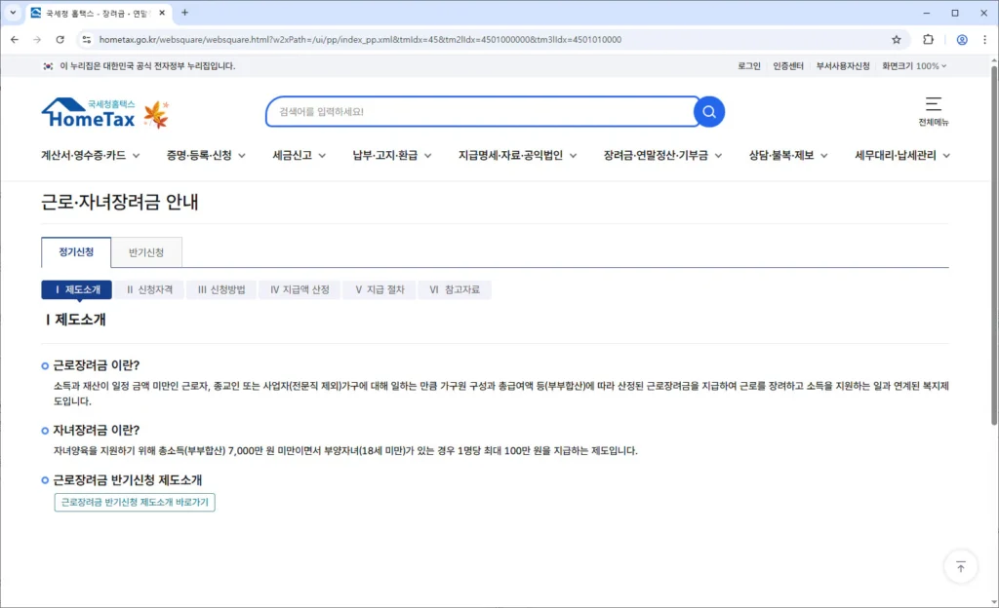
Task: Click the 로그인 link
Action: click(749, 66)
